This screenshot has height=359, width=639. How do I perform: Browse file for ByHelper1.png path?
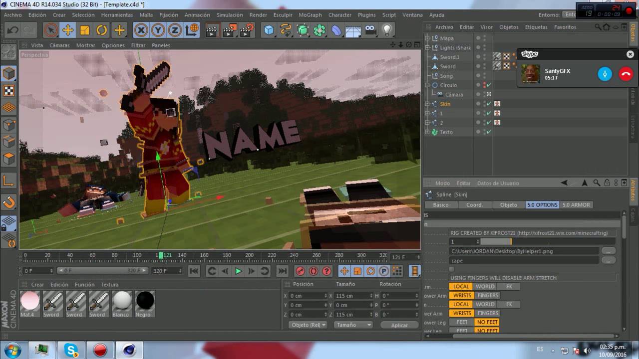608,251
